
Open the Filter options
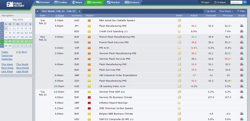[241, 11]
